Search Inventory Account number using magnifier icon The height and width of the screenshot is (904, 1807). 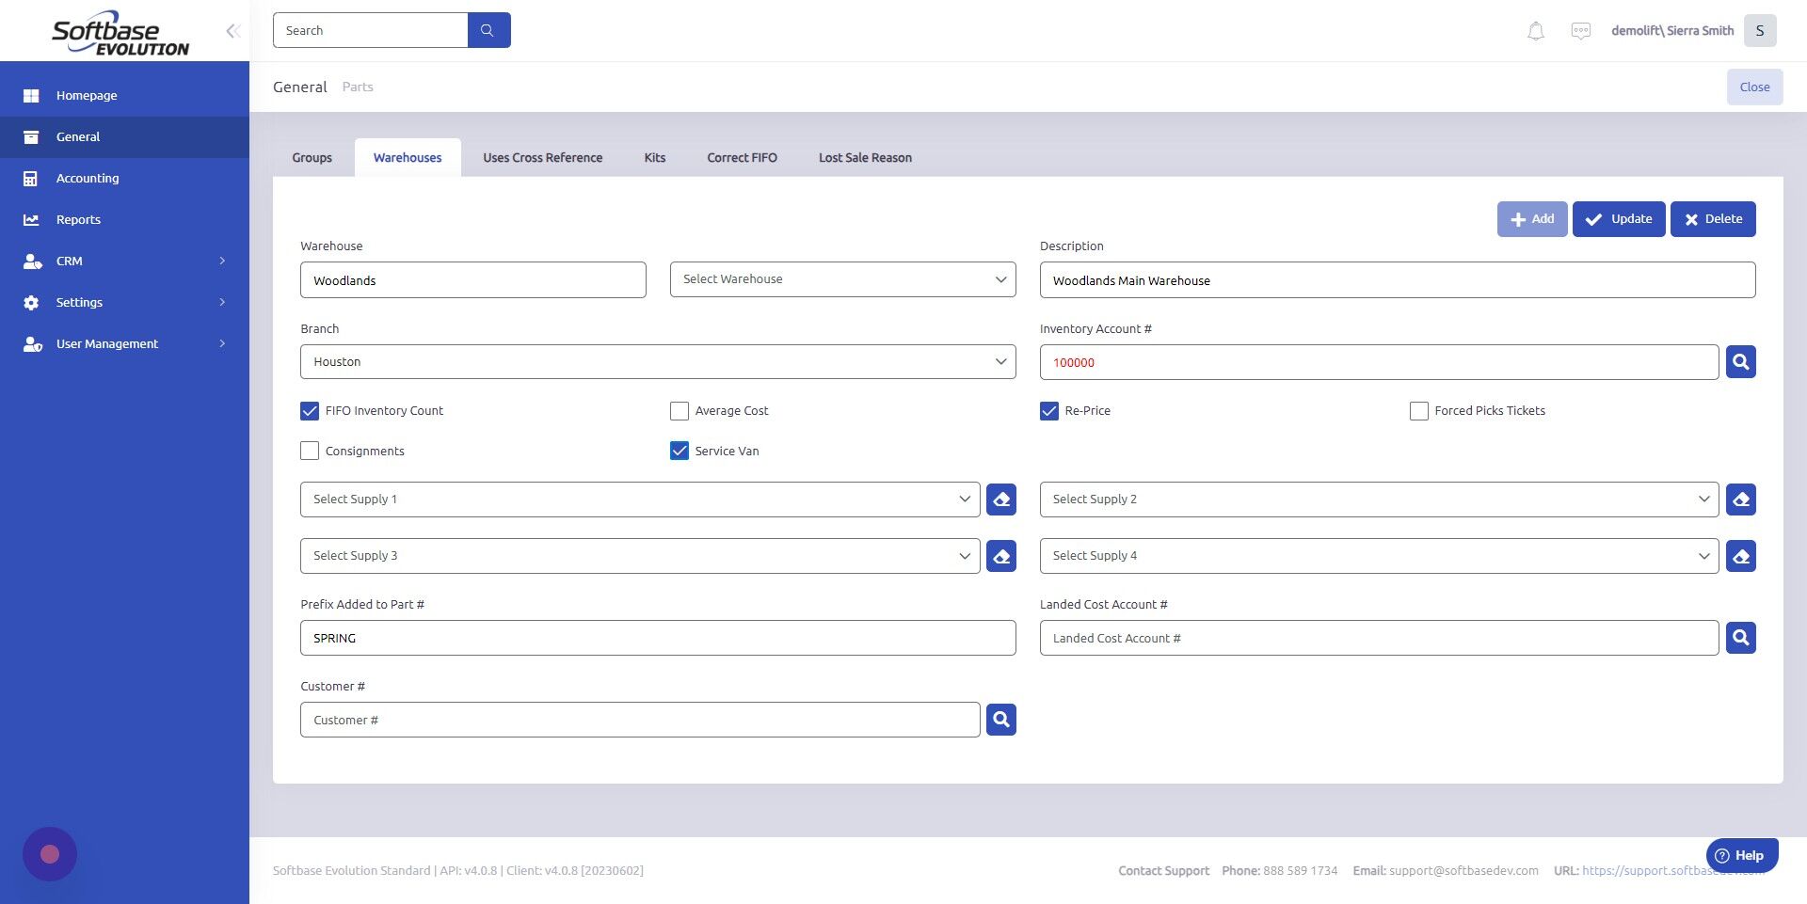point(1740,361)
